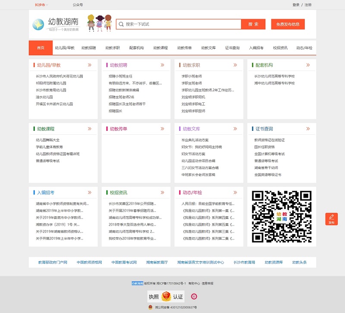Viewport: 345px width, 313px height.
Task: Click the round red certification seal icon
Action: pos(194,297)
